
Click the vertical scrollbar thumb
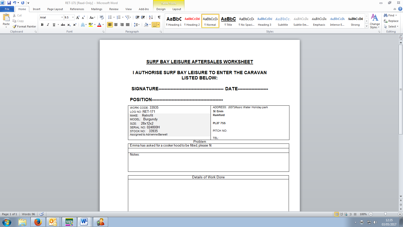pyautogui.click(x=401, y=90)
